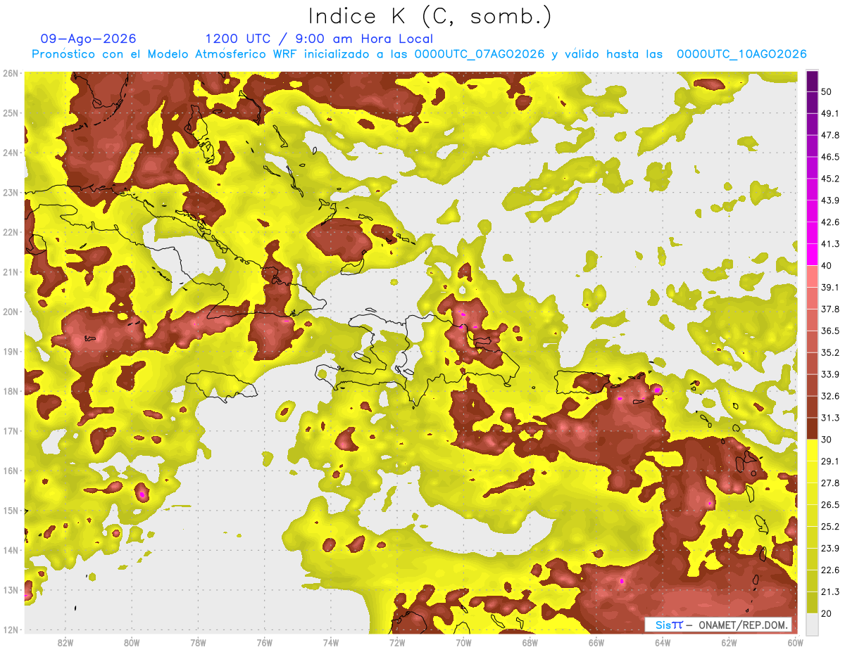Click the latitude axis label '23N'

[11, 192]
